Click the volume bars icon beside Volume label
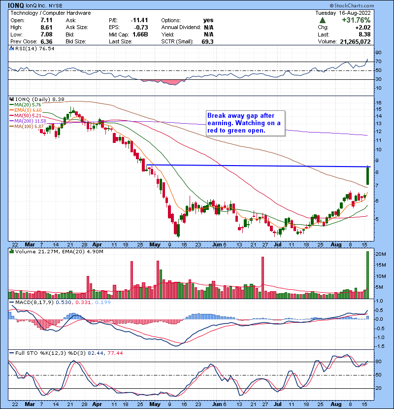 (x=11, y=251)
